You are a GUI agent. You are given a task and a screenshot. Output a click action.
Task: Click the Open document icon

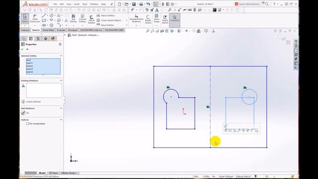coord(127,4)
